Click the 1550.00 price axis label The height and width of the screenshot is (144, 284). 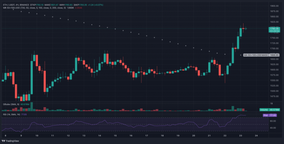coord(274,80)
